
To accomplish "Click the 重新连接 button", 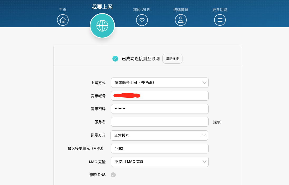I will (172, 59).
